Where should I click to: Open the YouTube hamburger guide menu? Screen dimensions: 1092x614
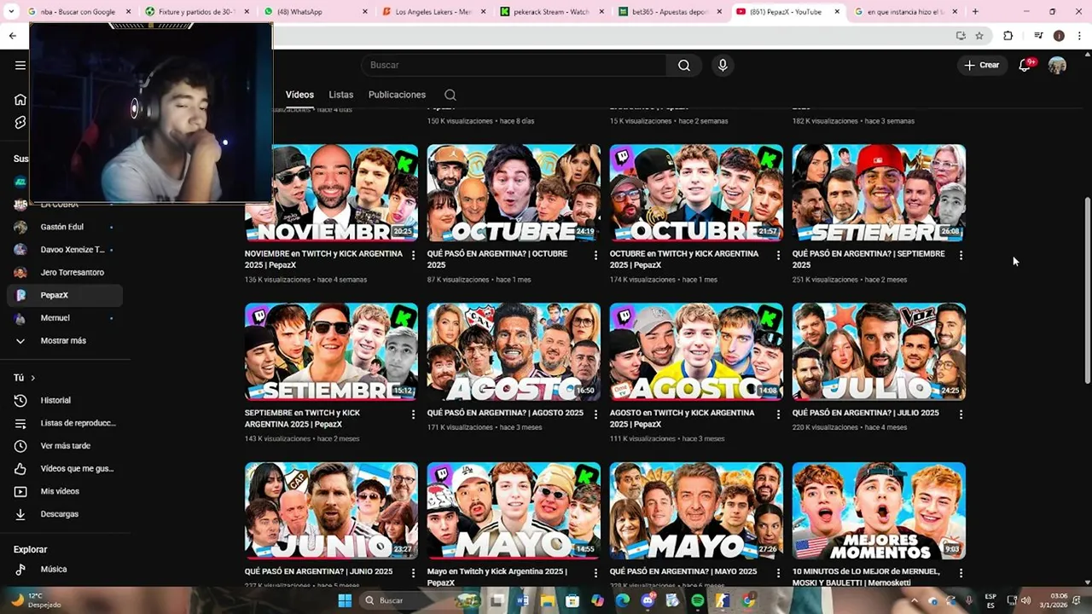point(20,65)
